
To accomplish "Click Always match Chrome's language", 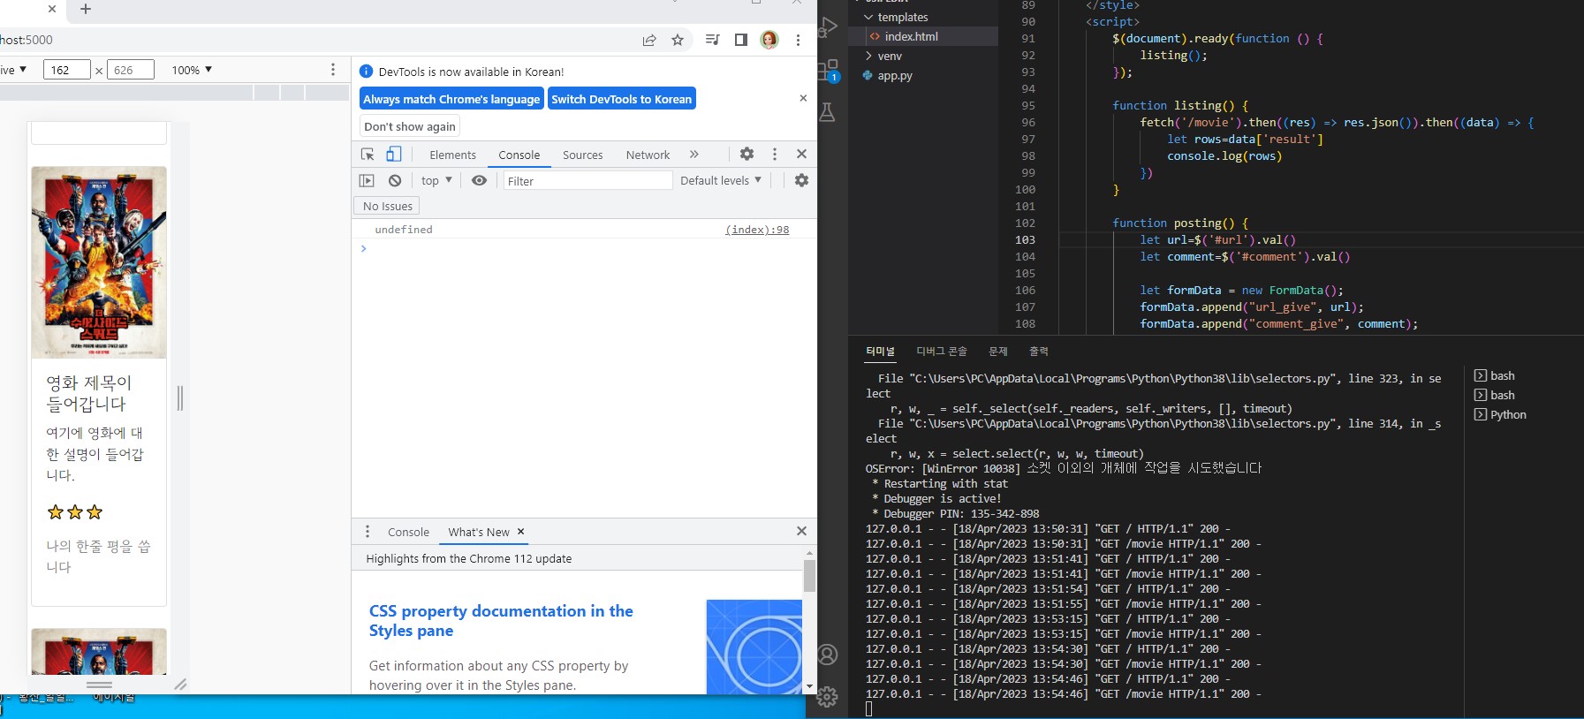I will pyautogui.click(x=451, y=99).
